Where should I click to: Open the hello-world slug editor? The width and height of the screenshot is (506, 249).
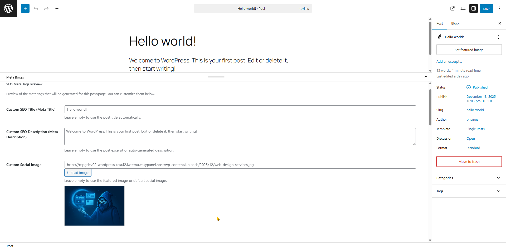coord(475,110)
